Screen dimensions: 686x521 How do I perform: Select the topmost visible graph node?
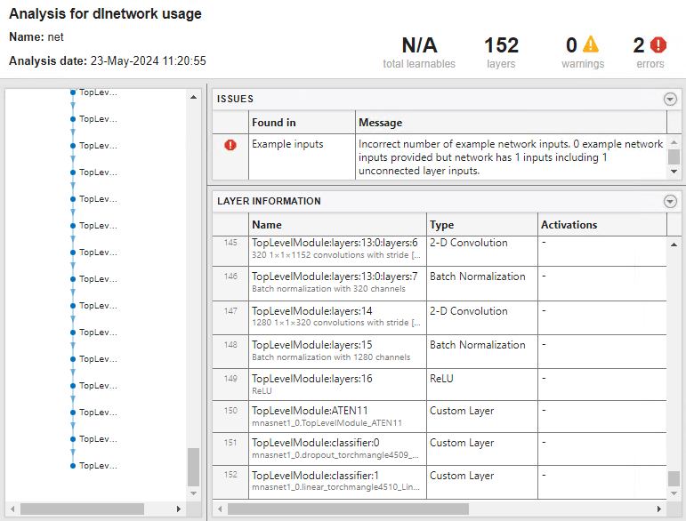[x=73, y=92]
